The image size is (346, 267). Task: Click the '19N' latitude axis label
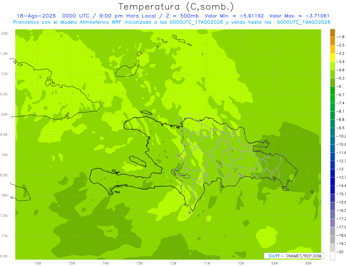point(4,155)
